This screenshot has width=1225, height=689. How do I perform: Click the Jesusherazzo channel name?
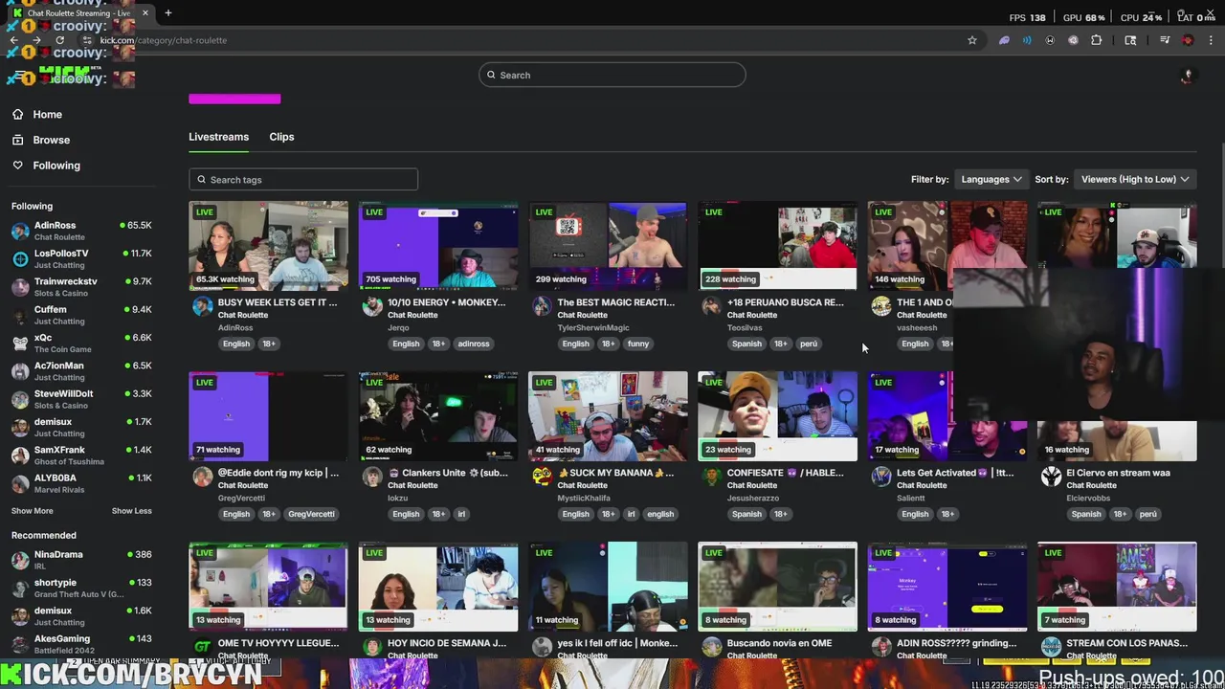pos(753,498)
